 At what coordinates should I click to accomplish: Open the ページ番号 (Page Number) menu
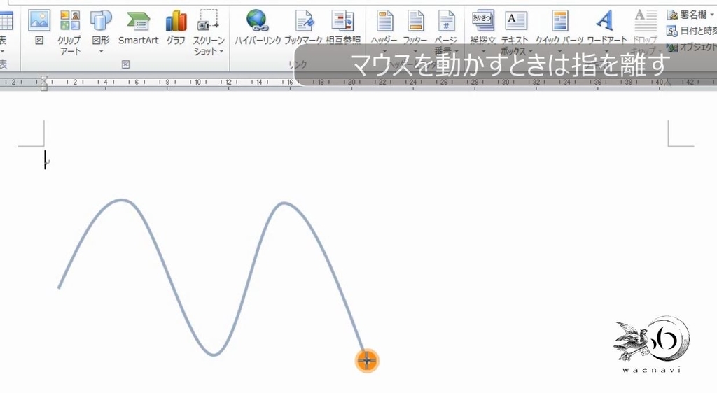446,32
